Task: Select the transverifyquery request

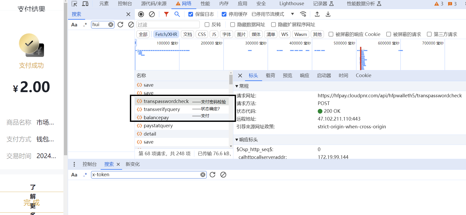Action: coord(182,109)
